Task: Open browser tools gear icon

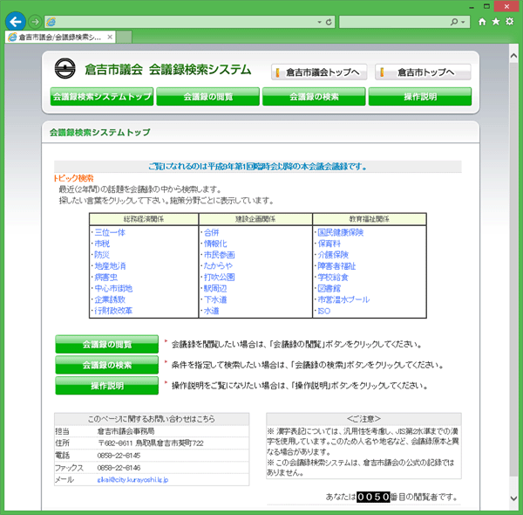Action: [510, 22]
